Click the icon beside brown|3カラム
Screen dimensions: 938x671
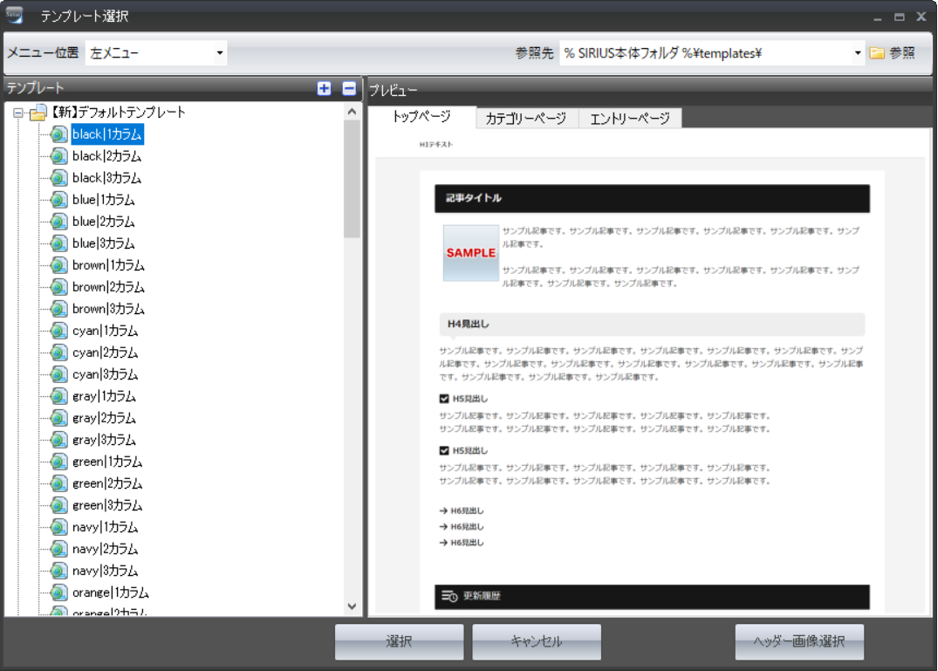click(x=58, y=309)
